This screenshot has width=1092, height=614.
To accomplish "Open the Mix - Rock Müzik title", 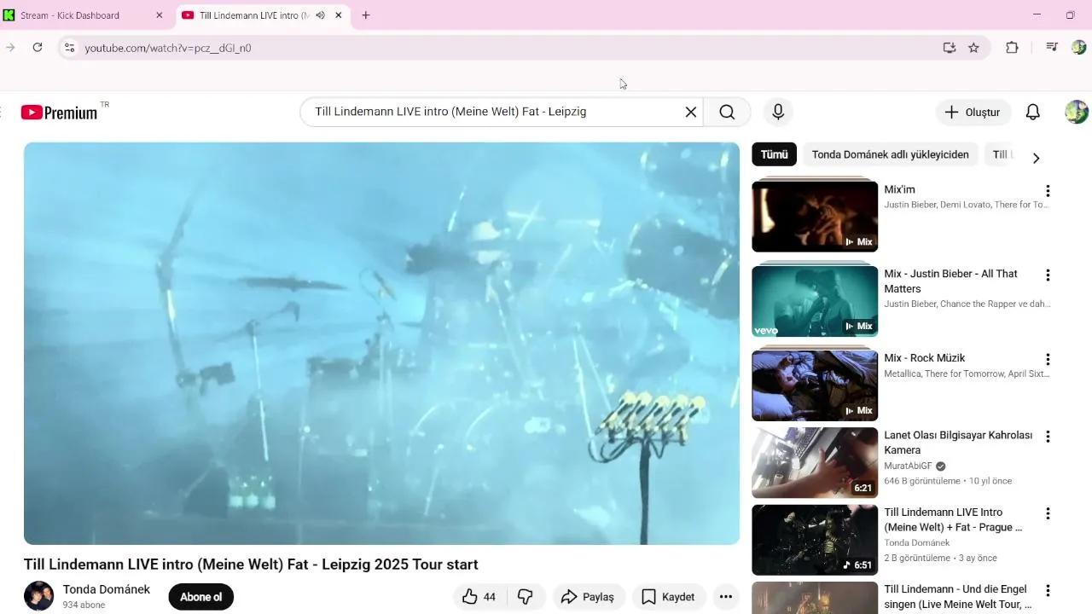I will (x=925, y=358).
